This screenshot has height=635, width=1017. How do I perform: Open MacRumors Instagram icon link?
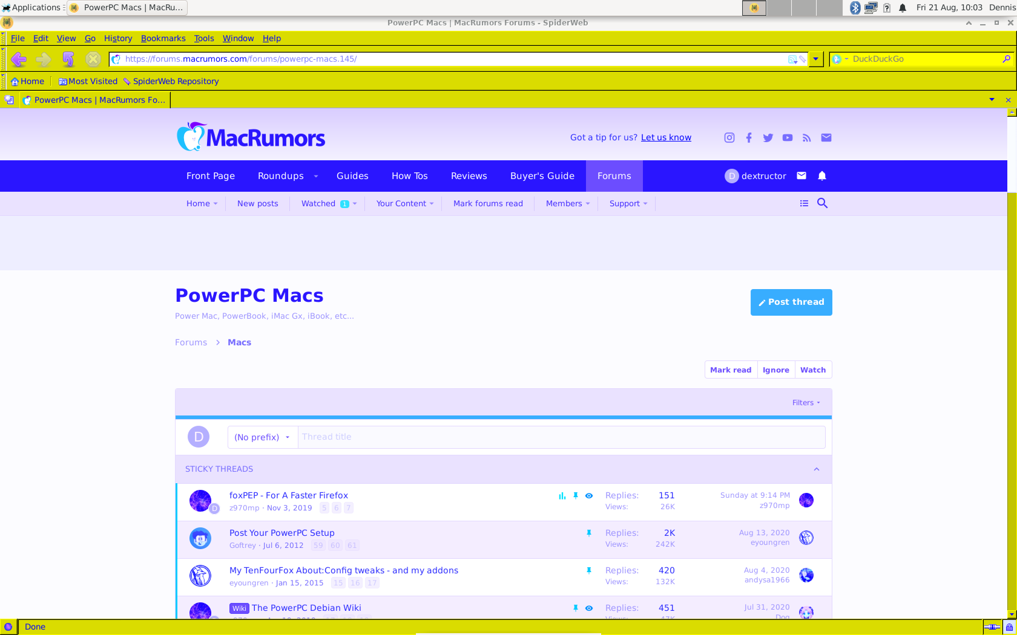point(729,138)
